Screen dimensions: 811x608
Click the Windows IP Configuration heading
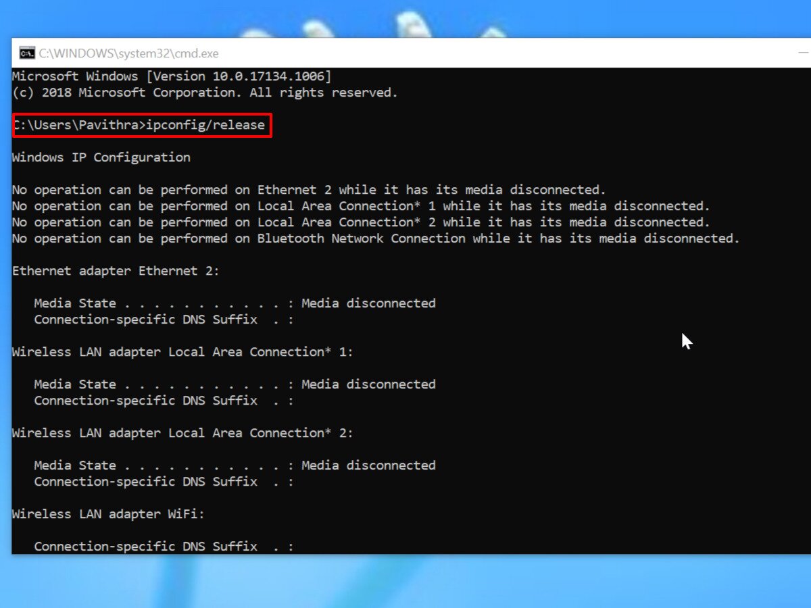[x=101, y=157]
